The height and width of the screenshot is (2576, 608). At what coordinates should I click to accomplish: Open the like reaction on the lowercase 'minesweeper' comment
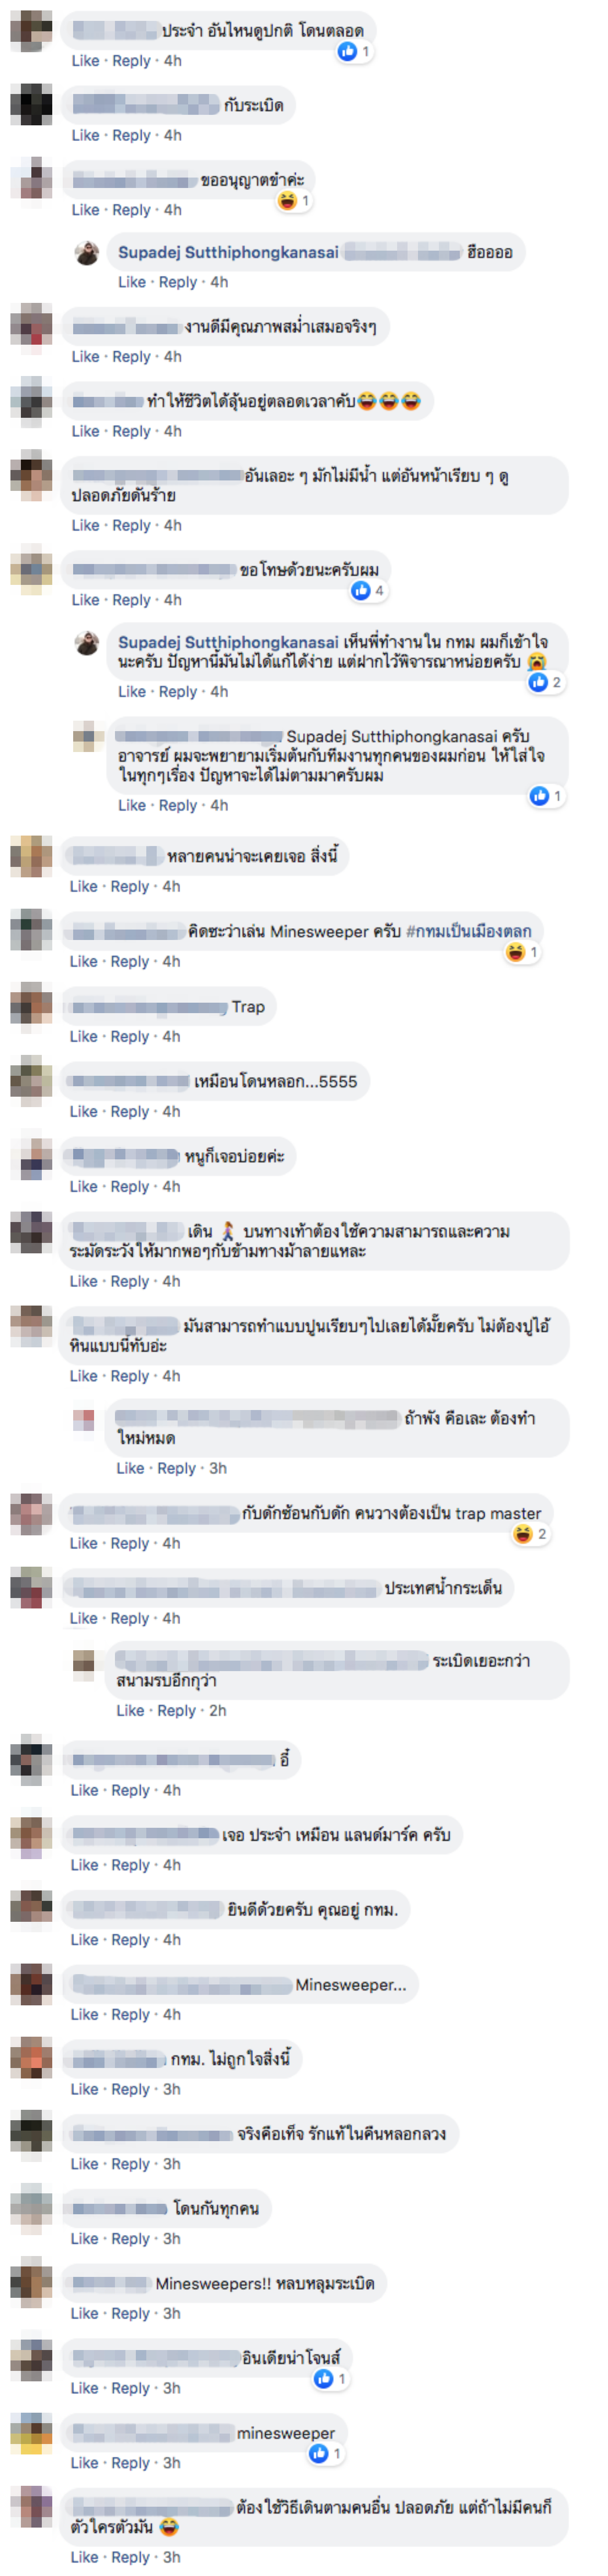click(x=327, y=2453)
